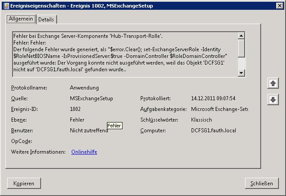Click the Benutzer value Nicht zutreffend
Image resolution: width=286 pixels, height=196 pixels.
[89, 131]
